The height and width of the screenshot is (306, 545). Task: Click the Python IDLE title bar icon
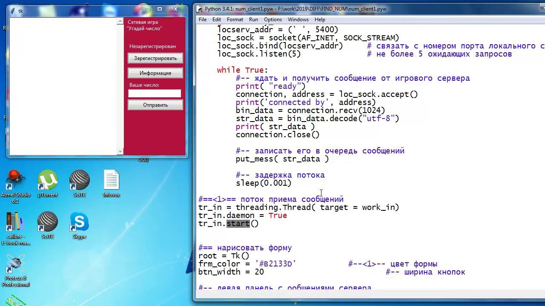(x=200, y=9)
